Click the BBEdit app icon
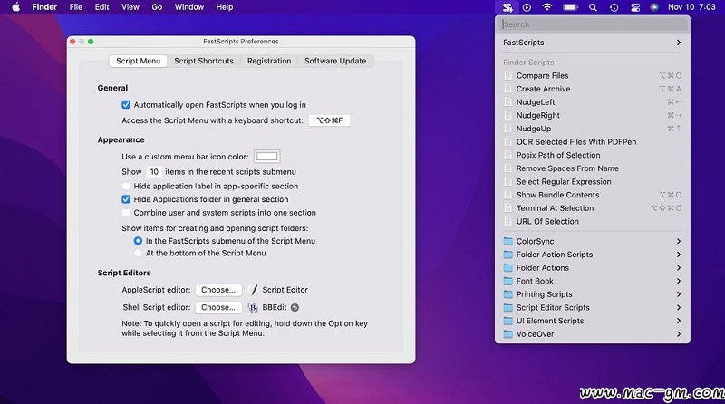The image size is (725, 404). point(253,307)
